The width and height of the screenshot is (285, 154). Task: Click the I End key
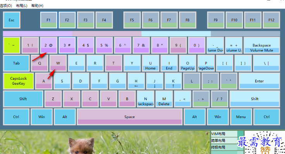click(x=169, y=63)
